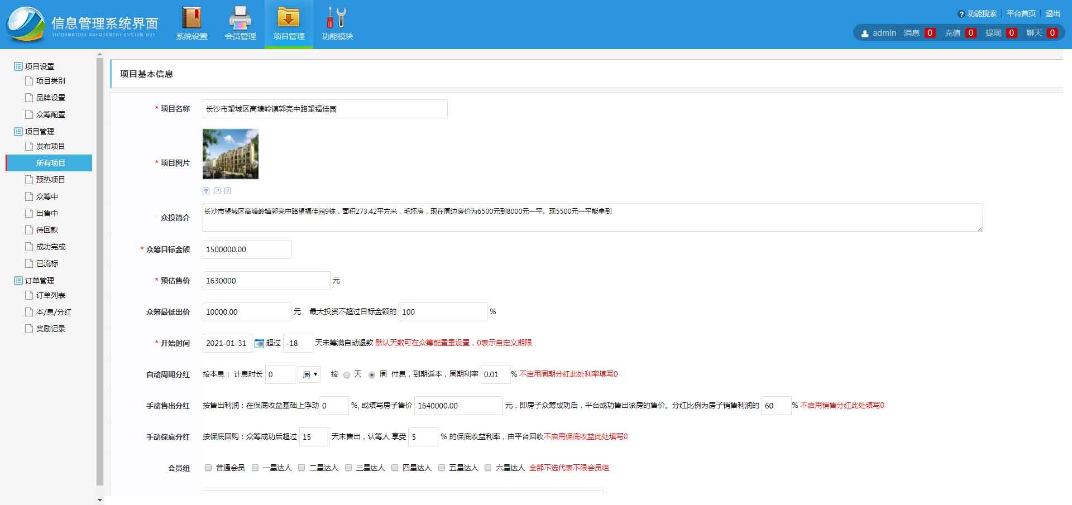1072x505 pixels.
Task: Click the upload icon below project image
Action: click(x=206, y=191)
